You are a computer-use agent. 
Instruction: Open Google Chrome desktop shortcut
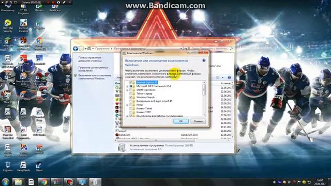[39, 43]
